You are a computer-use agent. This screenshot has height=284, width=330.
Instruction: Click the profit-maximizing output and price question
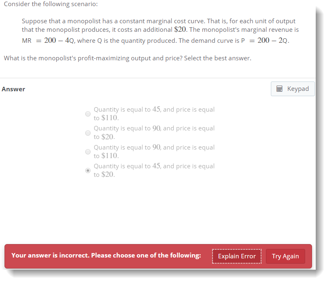point(127,58)
